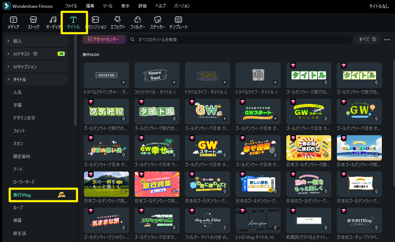Collapse the タイトル tree section
Image resolution: width=395 pixels, height=242 pixels.
coord(8,79)
